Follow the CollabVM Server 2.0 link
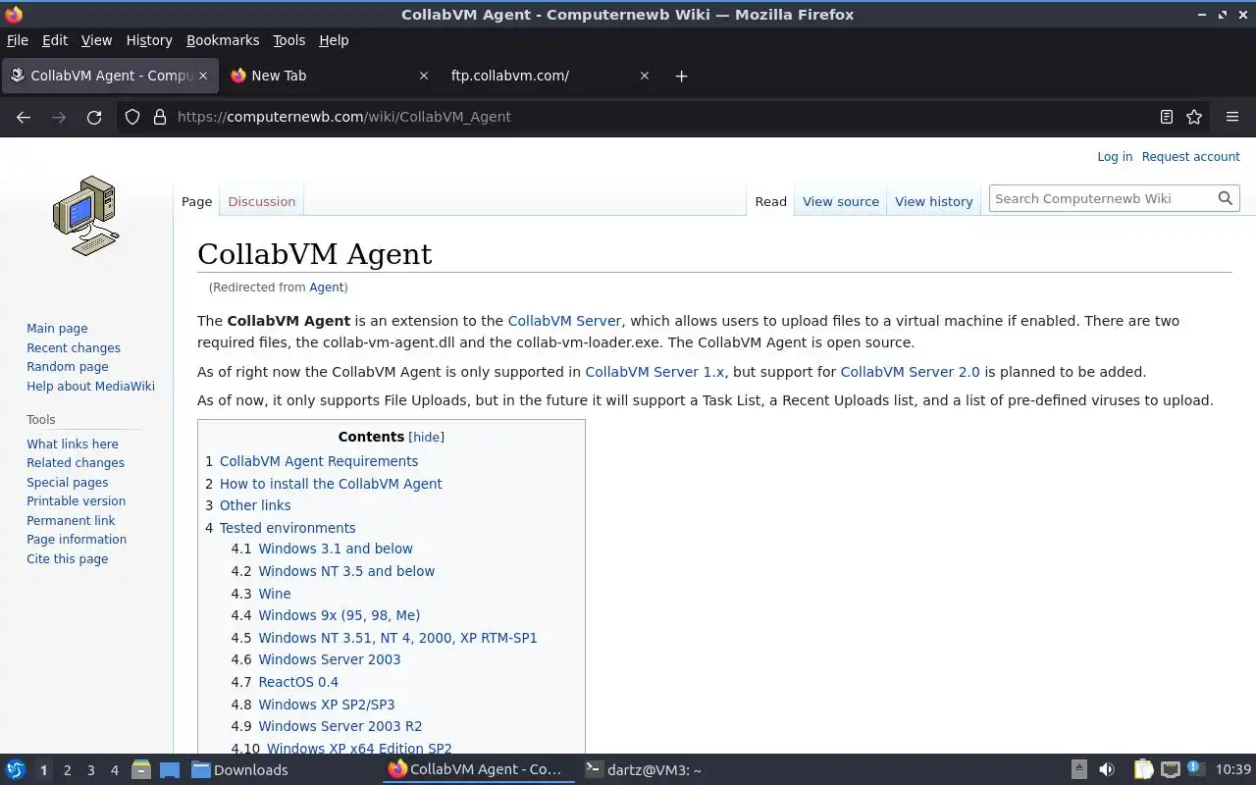 coord(910,372)
